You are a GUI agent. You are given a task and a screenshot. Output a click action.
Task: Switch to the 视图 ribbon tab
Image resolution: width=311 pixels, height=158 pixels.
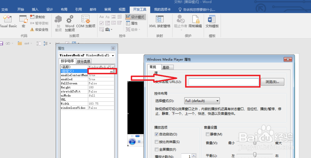[122, 10]
